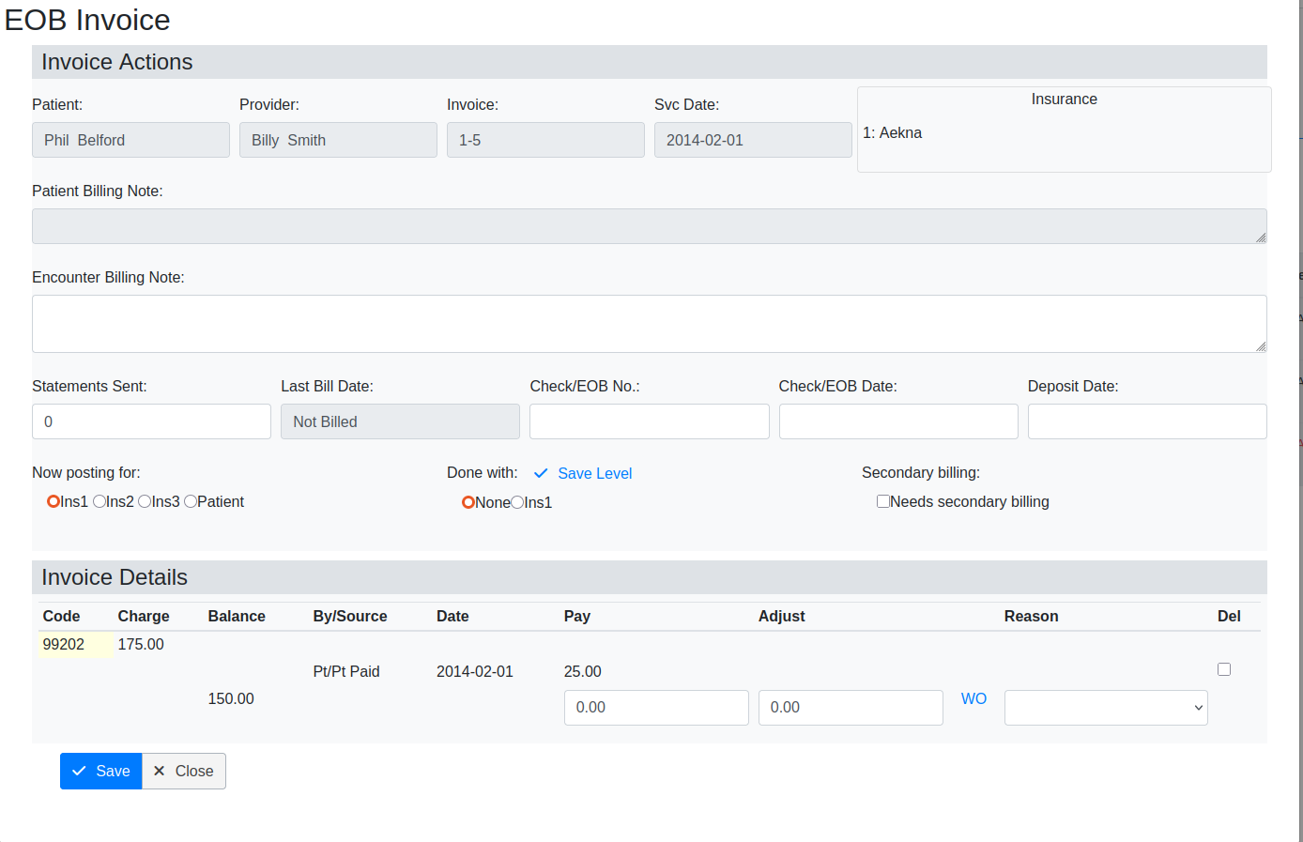
Task: Click the Pay column header
Action: [x=577, y=616]
